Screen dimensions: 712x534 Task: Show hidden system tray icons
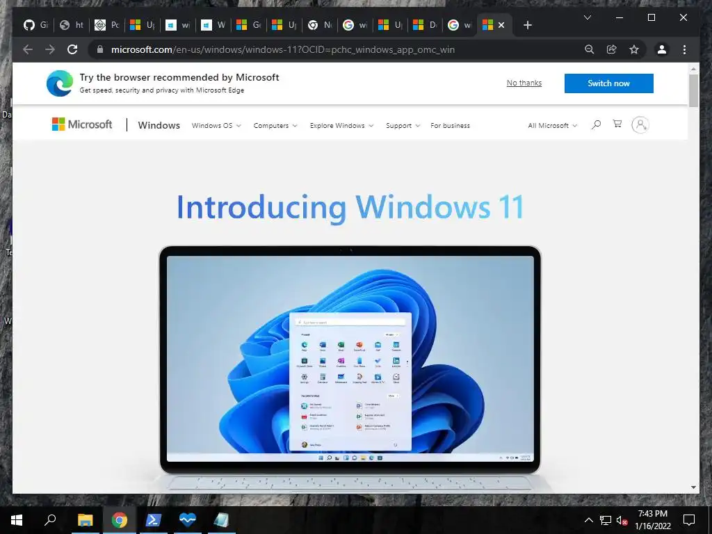pyautogui.click(x=588, y=520)
